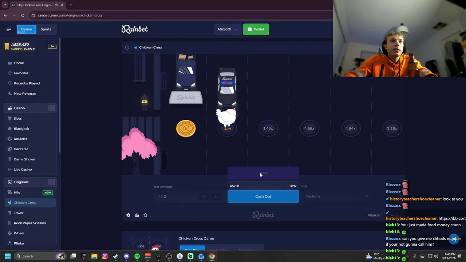This screenshot has height=262, width=466.
Task: Click the 2.28x multiplier lane marker
Action: coord(392,128)
